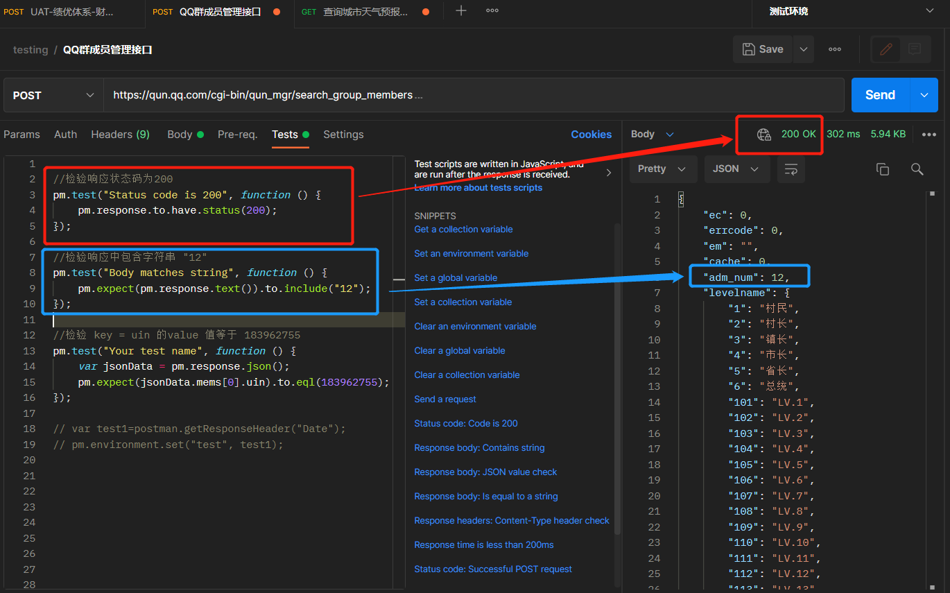Open response options menu beside 5.94 KB
Screen dimensions: 950x593
coord(929,135)
